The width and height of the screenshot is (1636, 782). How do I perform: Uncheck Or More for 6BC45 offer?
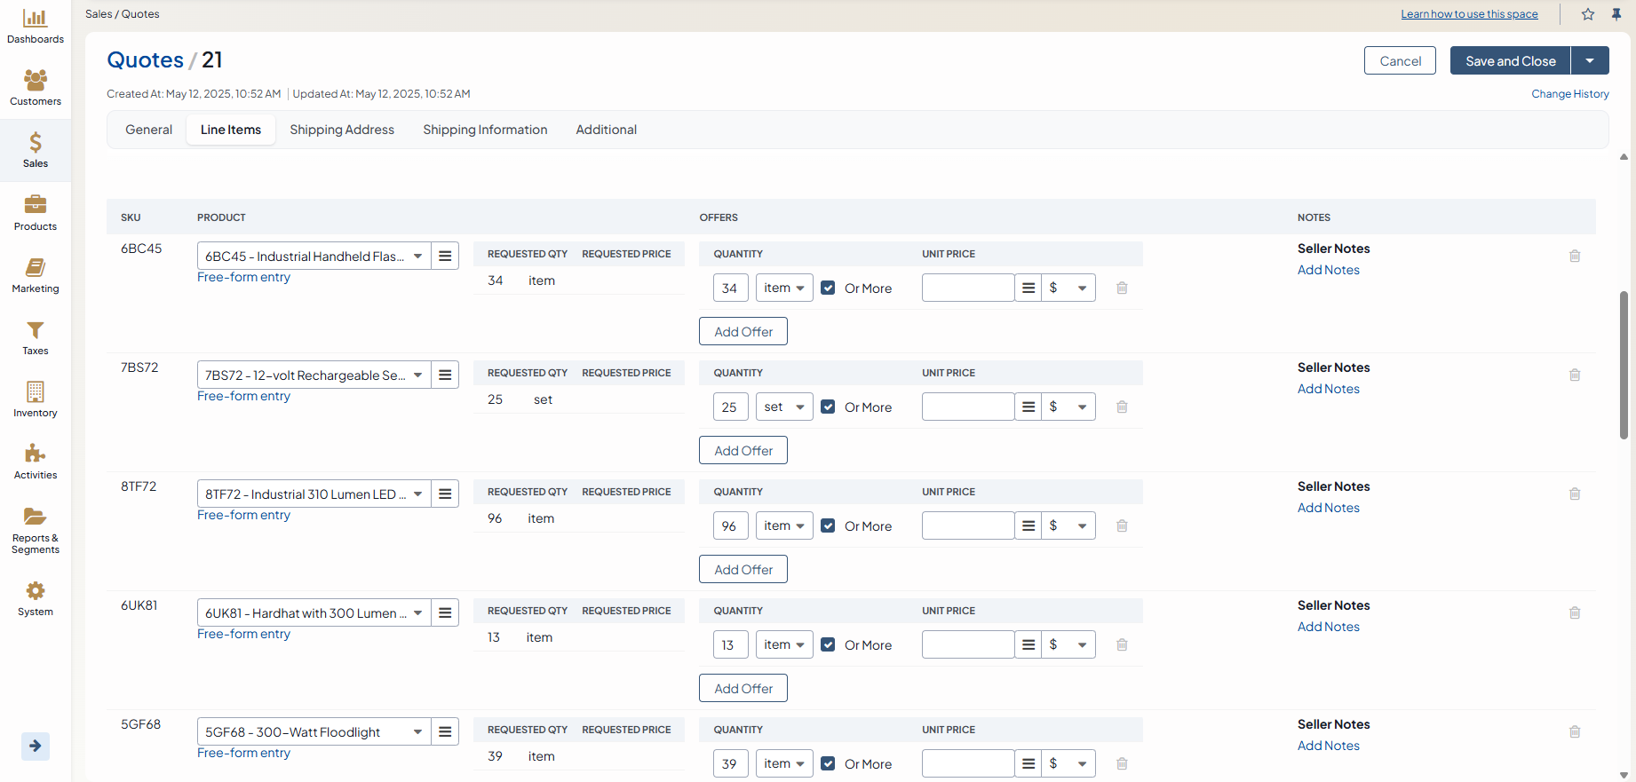pos(828,288)
